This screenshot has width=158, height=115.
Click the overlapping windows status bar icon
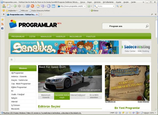[127, 113]
